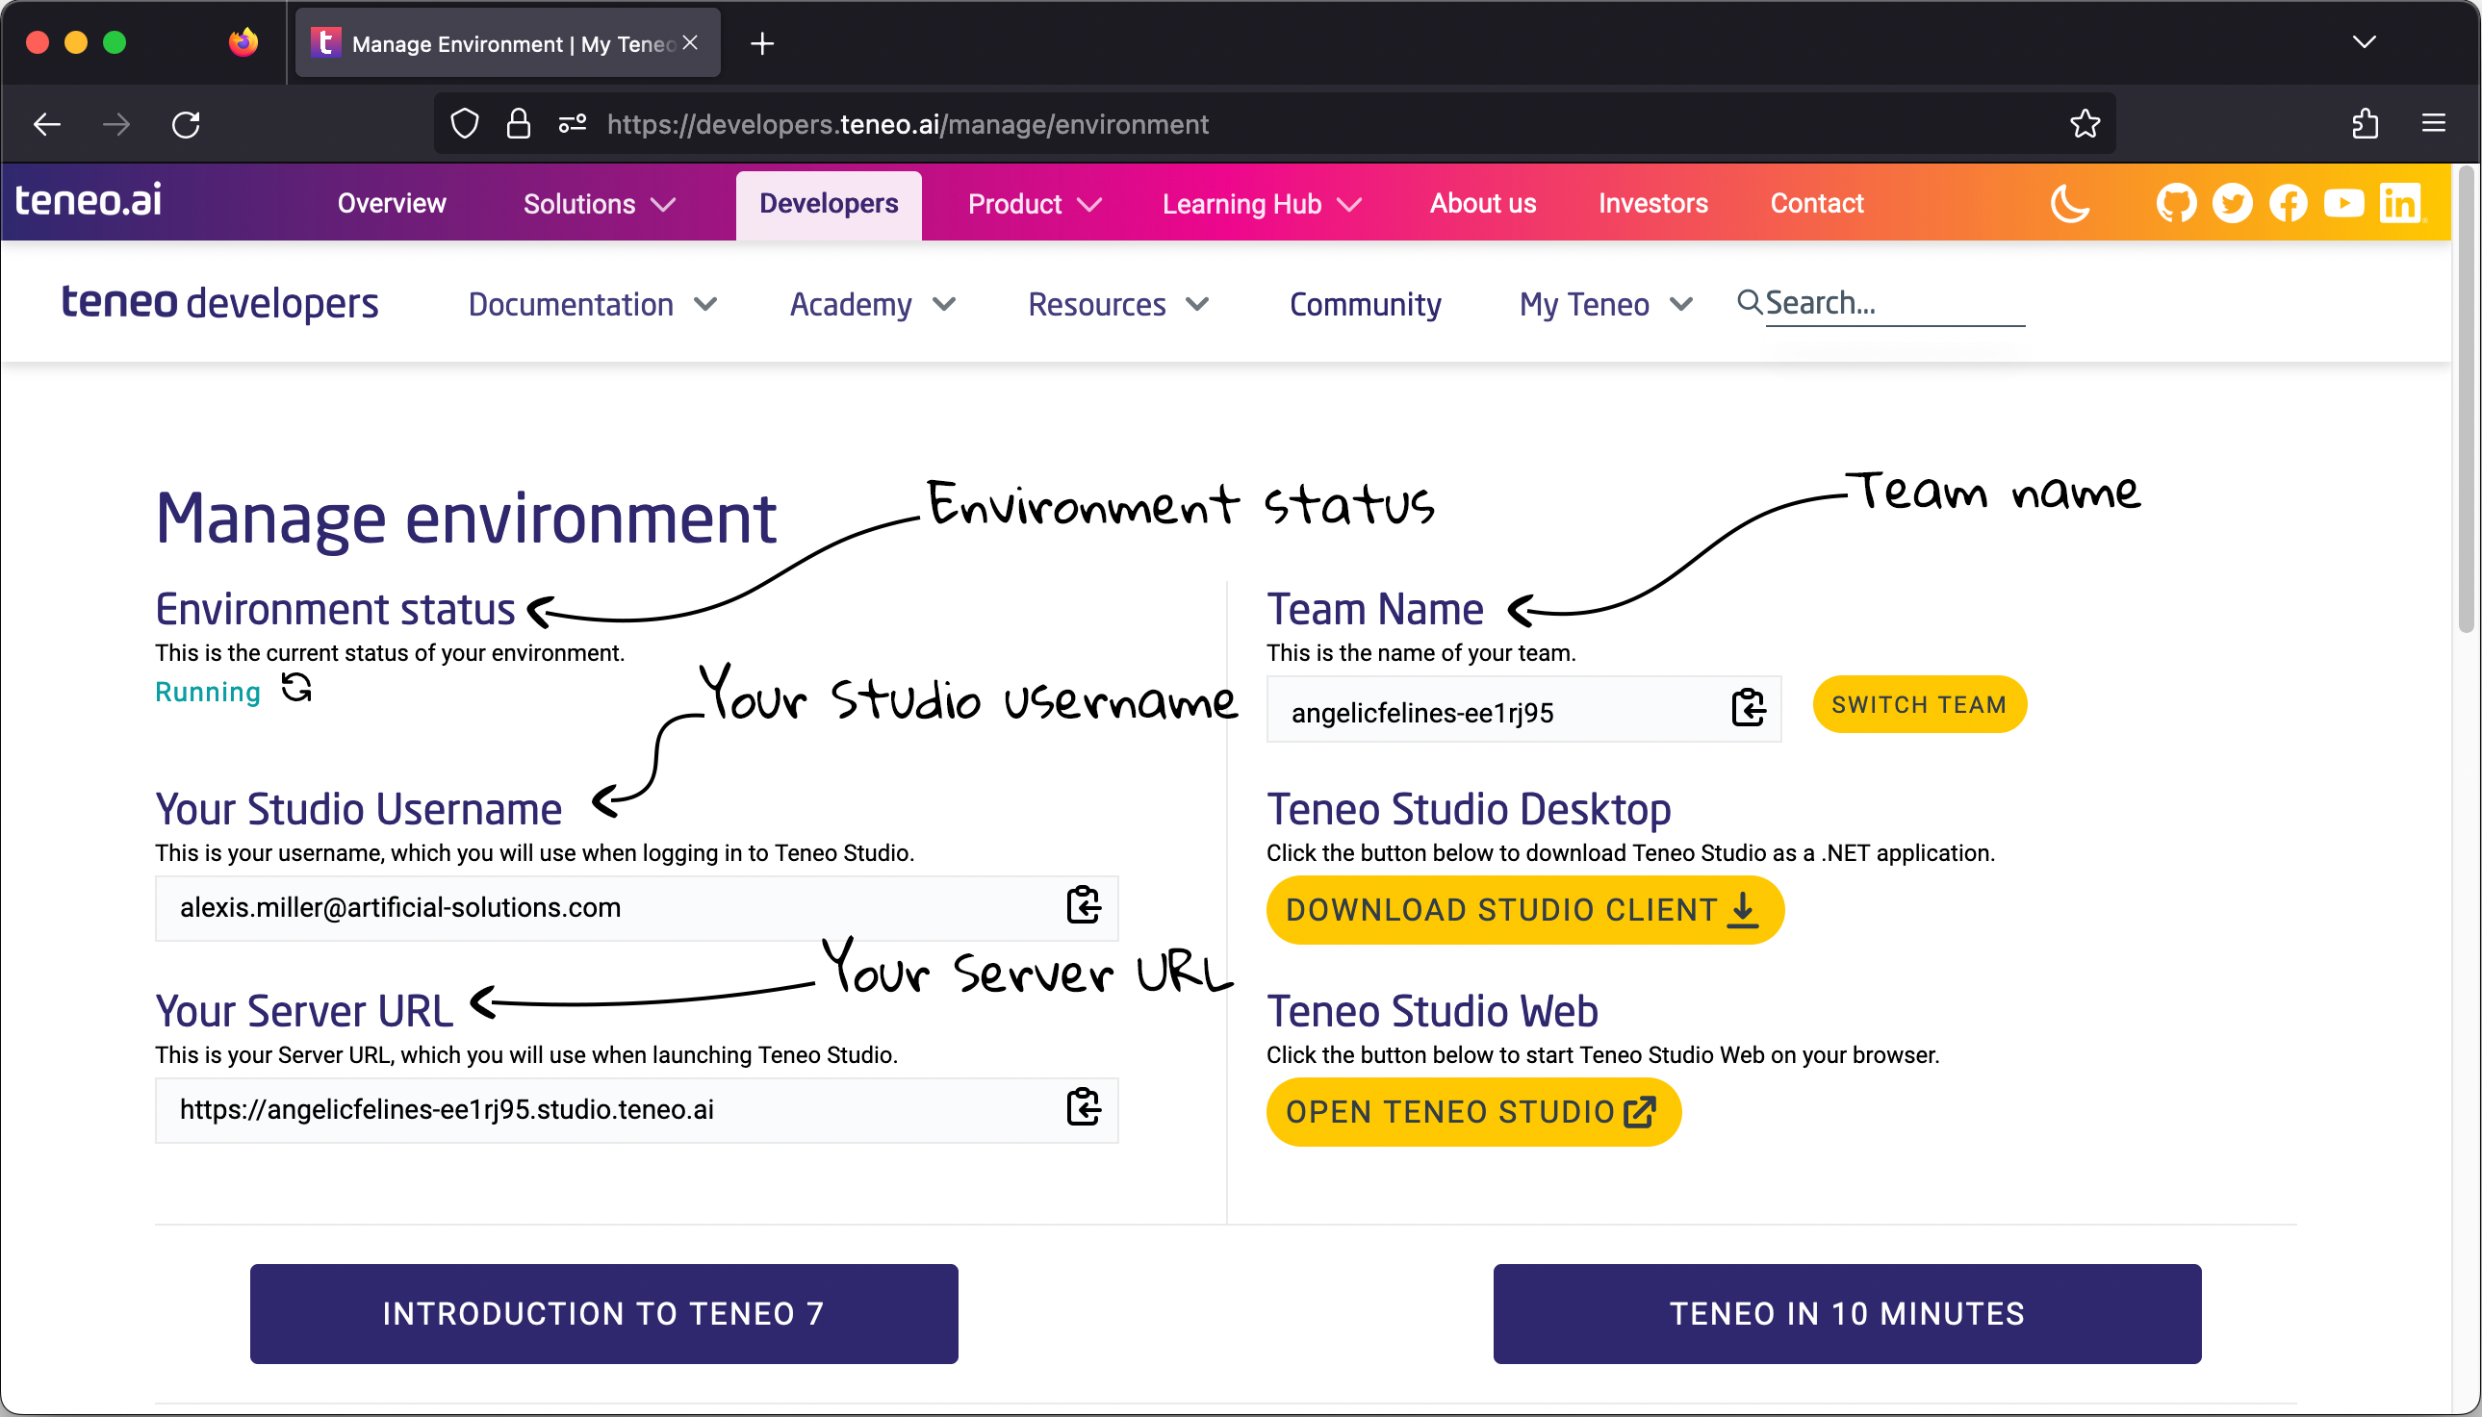
Task: Refresh the environment status icon
Action: coord(295,688)
